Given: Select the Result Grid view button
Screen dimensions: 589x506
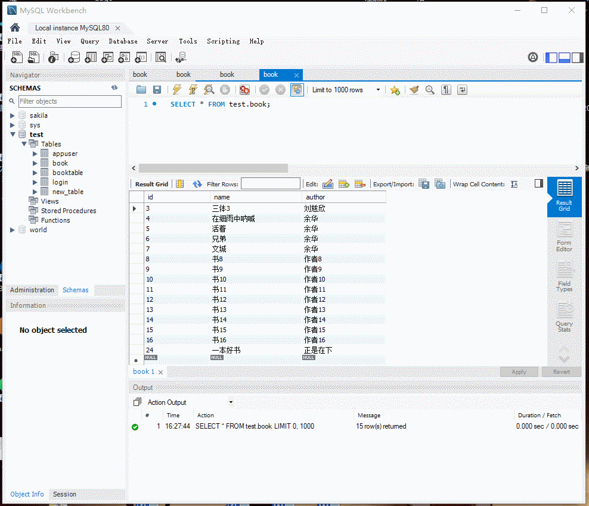Looking at the screenshot, I should [x=564, y=197].
